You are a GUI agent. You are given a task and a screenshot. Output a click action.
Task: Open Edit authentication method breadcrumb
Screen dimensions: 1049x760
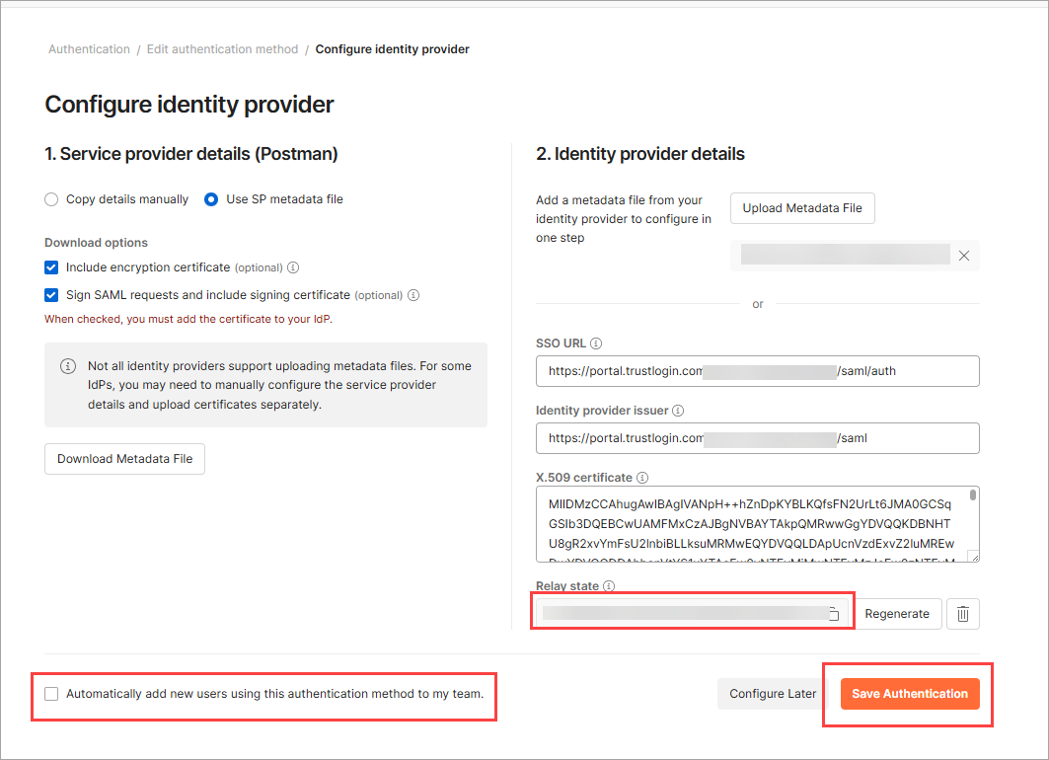(222, 48)
